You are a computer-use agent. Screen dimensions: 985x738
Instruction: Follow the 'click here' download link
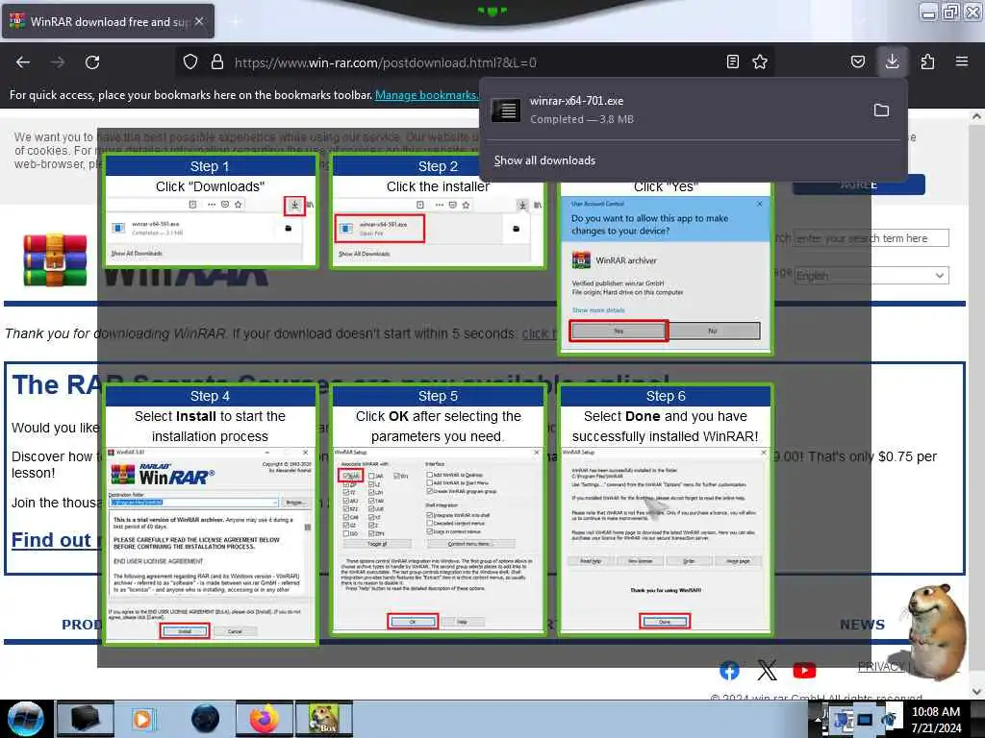pos(540,333)
